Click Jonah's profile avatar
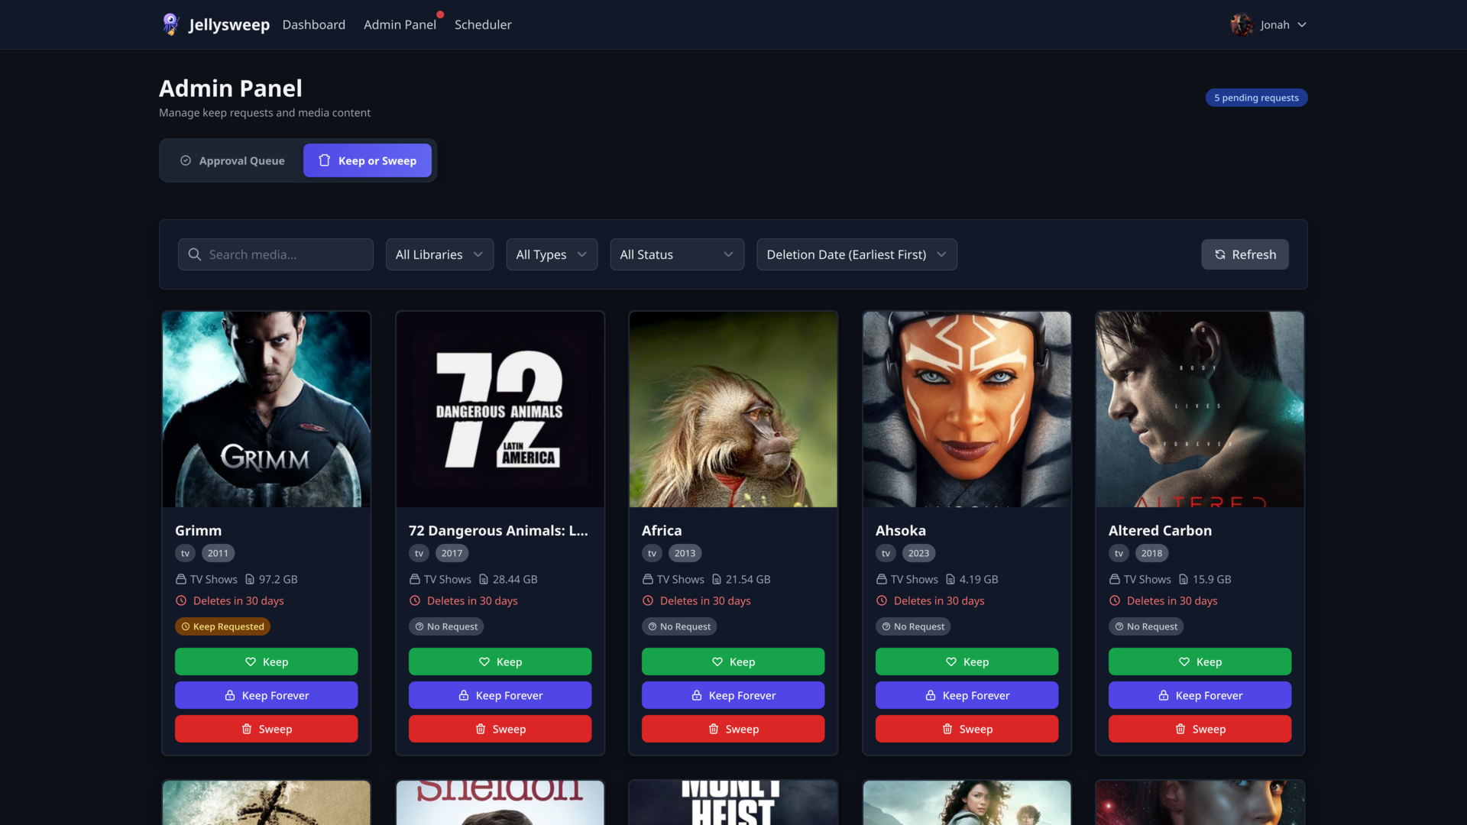Viewport: 1467px width, 825px height. (1241, 24)
